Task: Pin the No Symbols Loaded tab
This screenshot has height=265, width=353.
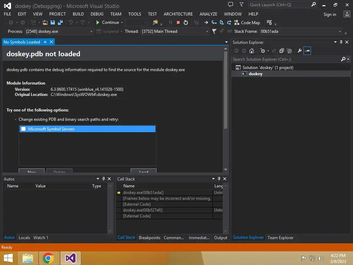Action: [x=45, y=42]
